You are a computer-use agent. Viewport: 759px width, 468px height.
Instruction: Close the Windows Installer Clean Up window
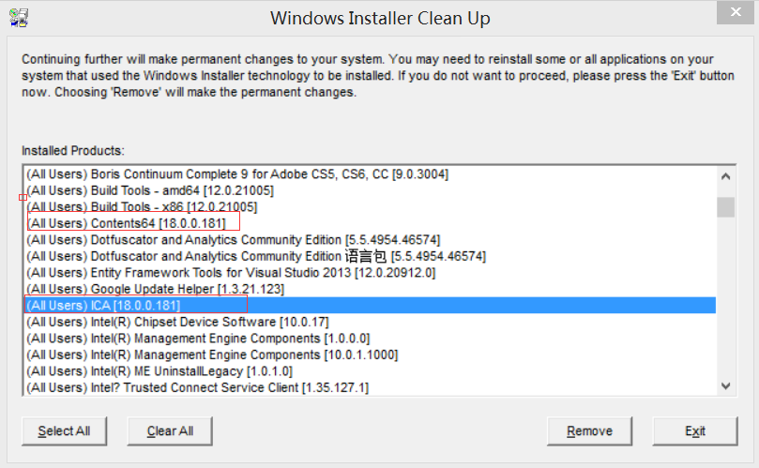tap(736, 12)
